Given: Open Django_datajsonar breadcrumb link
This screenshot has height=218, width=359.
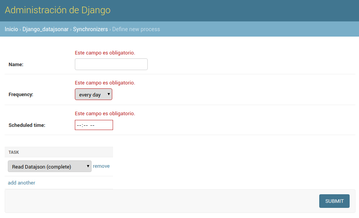Looking at the screenshot, I should pyautogui.click(x=45, y=29).
